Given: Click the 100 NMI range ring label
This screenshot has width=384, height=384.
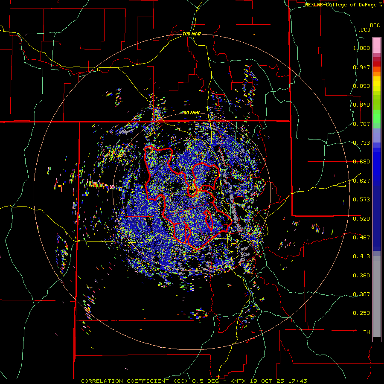Looking at the screenshot, I should pyautogui.click(x=192, y=34).
